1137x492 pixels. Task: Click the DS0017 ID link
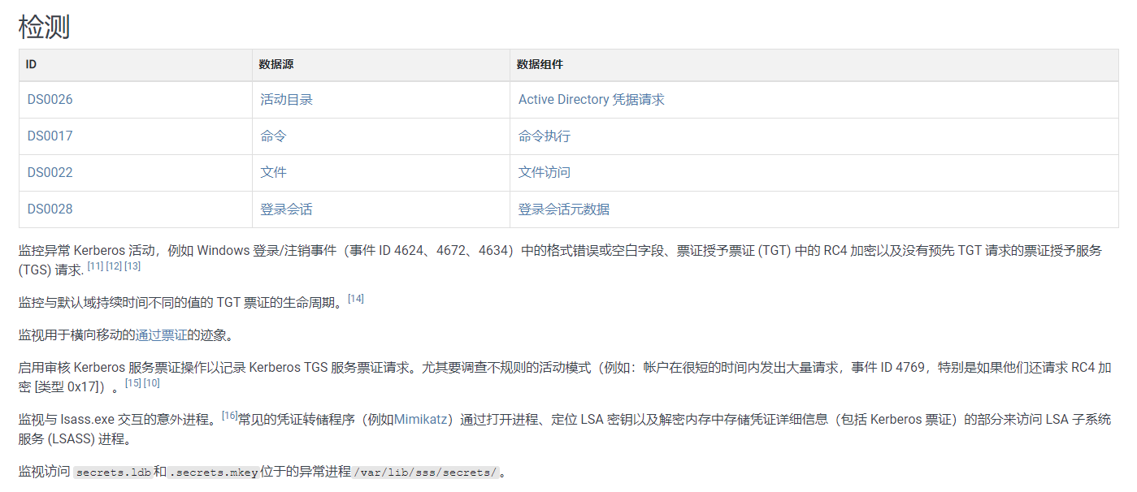(x=50, y=136)
